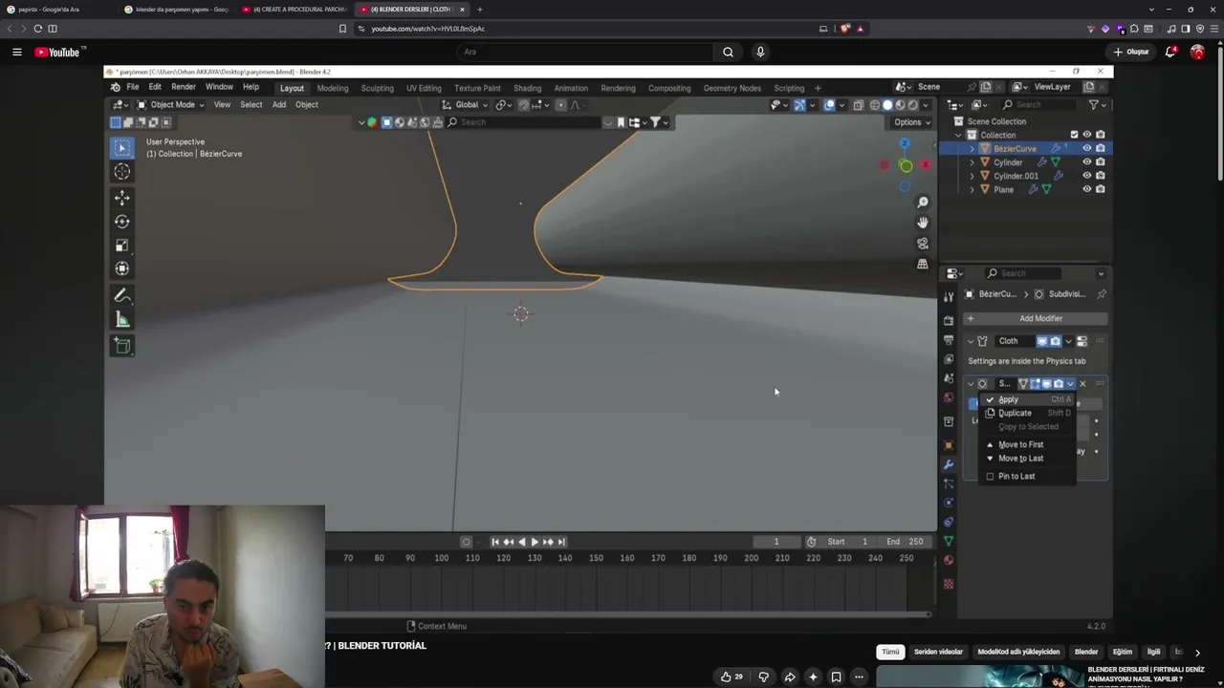Click the Add Modifier button

(1036, 318)
